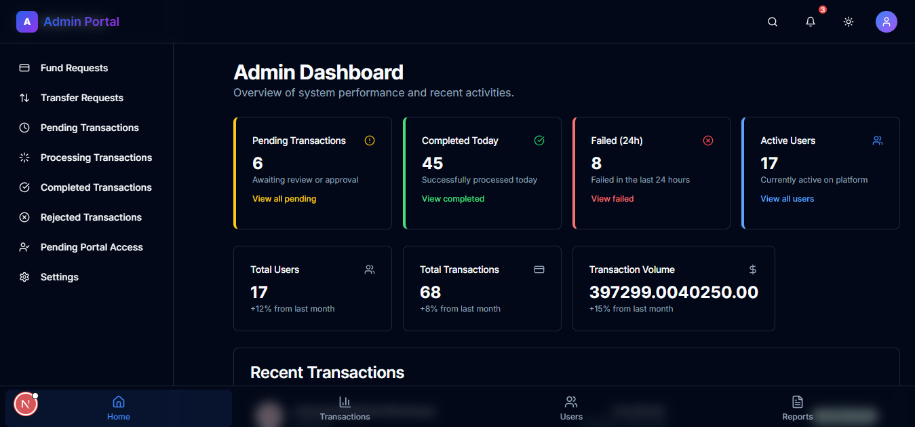Click '+12% from last month' text
Screen dimensions: 915x427
point(293,309)
